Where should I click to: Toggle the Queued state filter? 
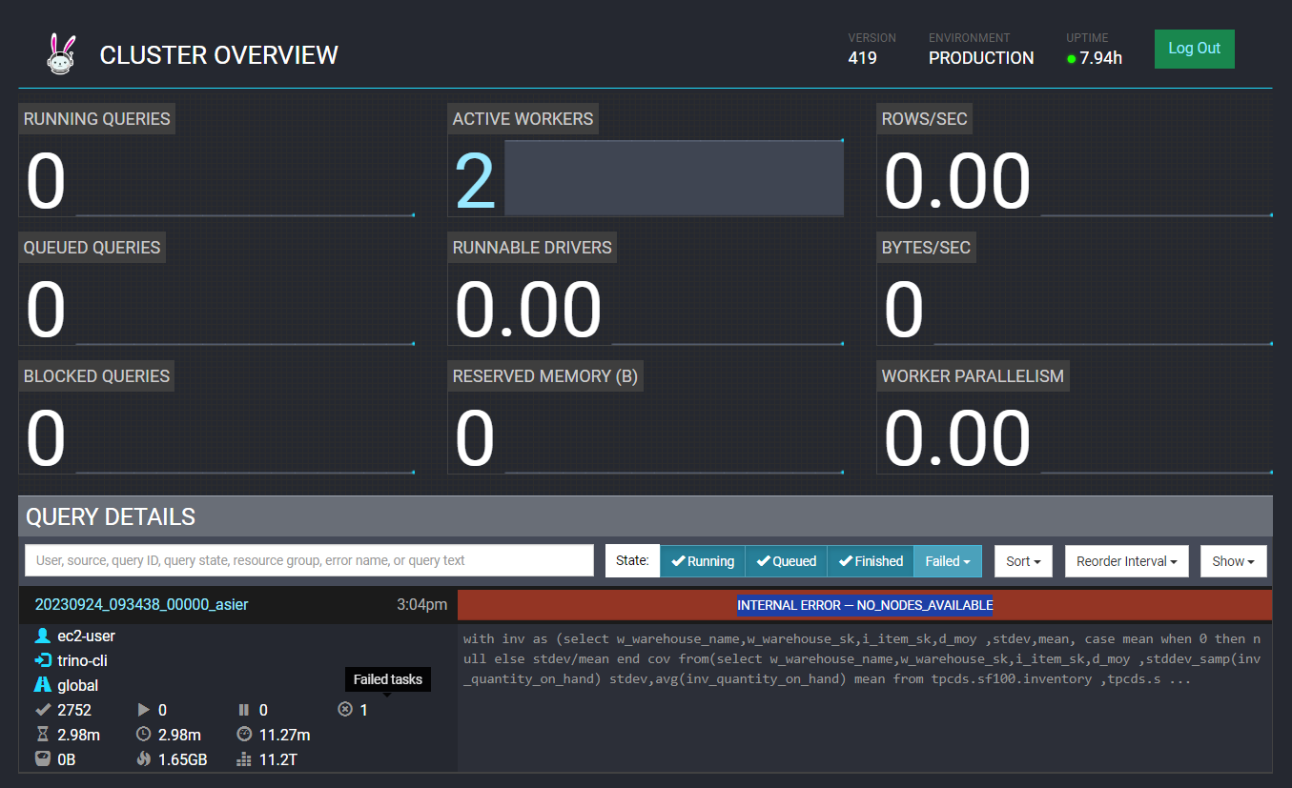click(x=786, y=561)
